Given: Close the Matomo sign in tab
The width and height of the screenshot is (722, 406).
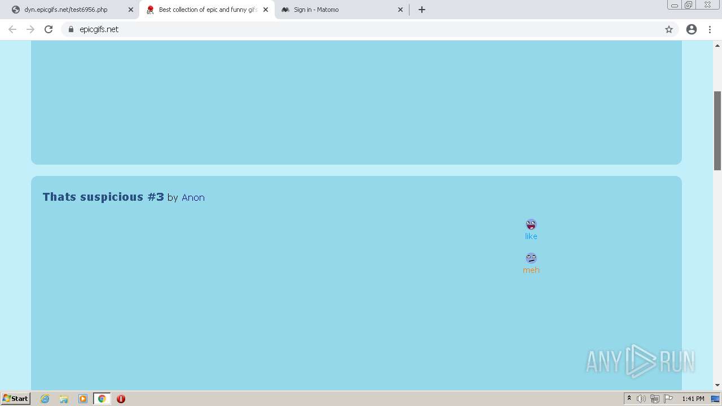Looking at the screenshot, I should coord(400,10).
